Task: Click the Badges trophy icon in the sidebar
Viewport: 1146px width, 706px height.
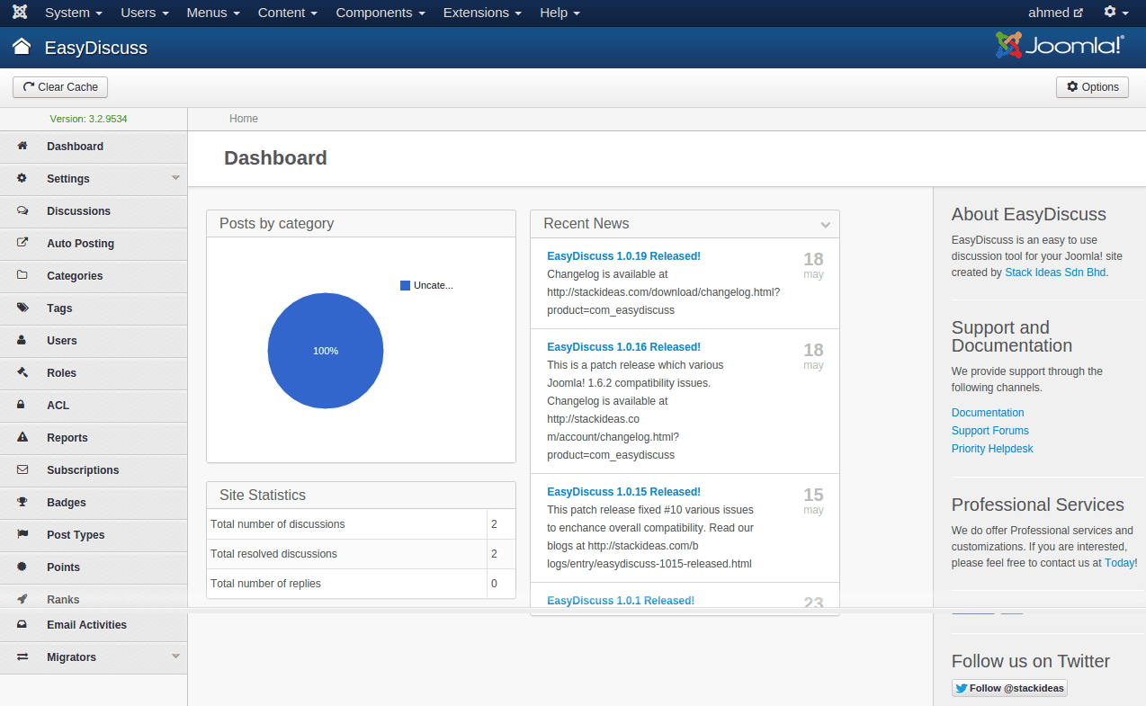Action: (x=22, y=502)
